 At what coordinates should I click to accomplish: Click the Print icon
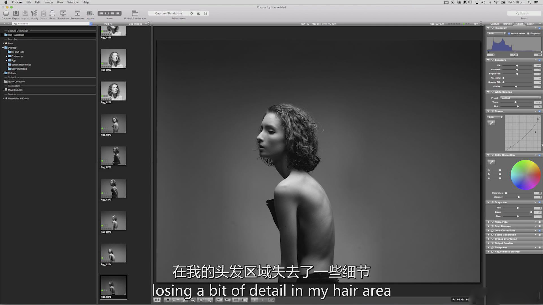52,14
